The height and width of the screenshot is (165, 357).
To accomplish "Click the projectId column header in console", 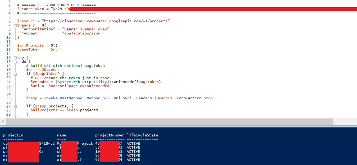I will click(x=13, y=135).
